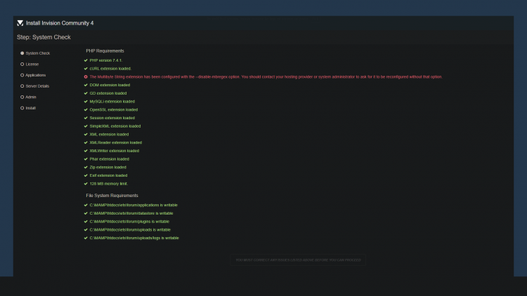Click checkmark beside forum/uploads/logs is writable
This screenshot has width=527, height=296.
(x=86, y=238)
